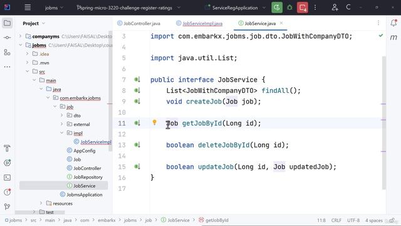Open the Services tool window icon
Viewport: 401px width, 226px height.
pyautogui.click(x=7, y=163)
